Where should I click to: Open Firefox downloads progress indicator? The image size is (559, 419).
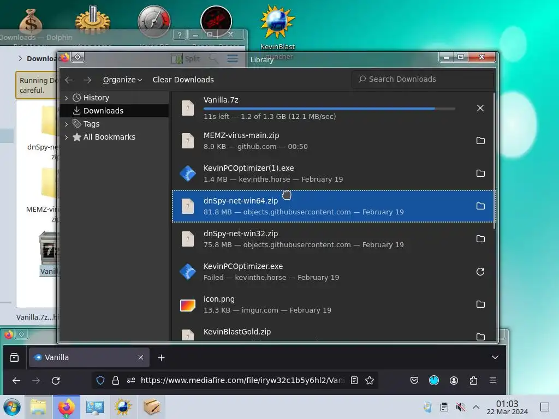[434, 380]
